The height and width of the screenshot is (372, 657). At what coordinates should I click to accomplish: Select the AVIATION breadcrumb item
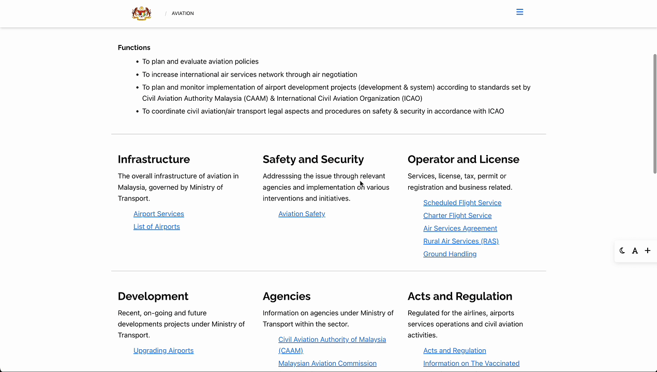[x=183, y=13]
